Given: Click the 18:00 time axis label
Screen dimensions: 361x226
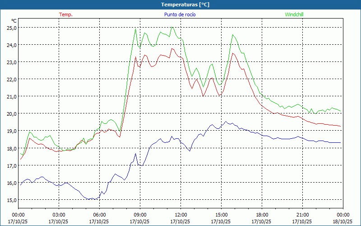Looking at the screenshot, I should 262,215.
